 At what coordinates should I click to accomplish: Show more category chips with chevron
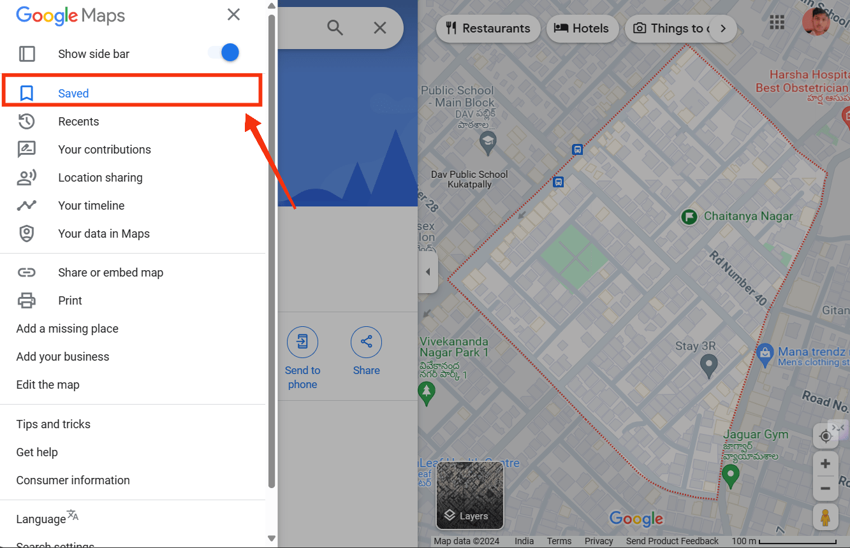click(723, 28)
